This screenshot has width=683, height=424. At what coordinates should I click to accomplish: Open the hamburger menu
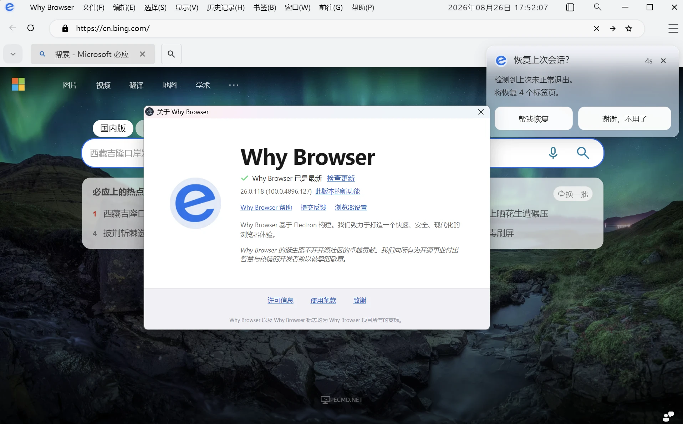click(673, 29)
